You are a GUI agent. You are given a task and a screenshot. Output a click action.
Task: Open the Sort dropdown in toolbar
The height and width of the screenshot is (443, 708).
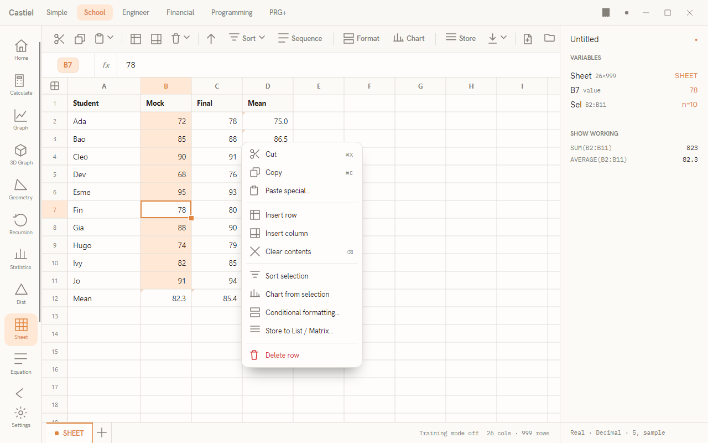tap(247, 38)
